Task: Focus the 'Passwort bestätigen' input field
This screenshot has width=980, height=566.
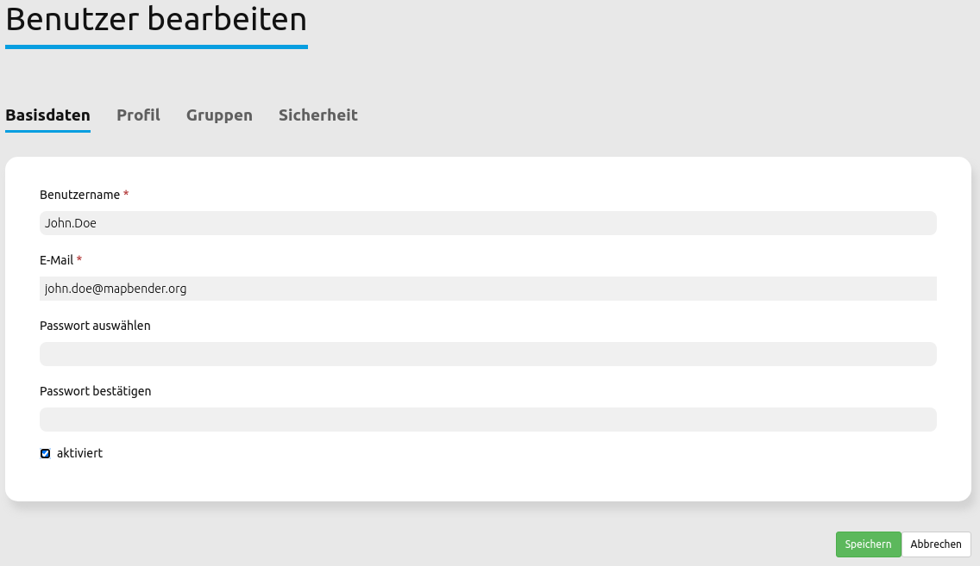Action: point(487,420)
